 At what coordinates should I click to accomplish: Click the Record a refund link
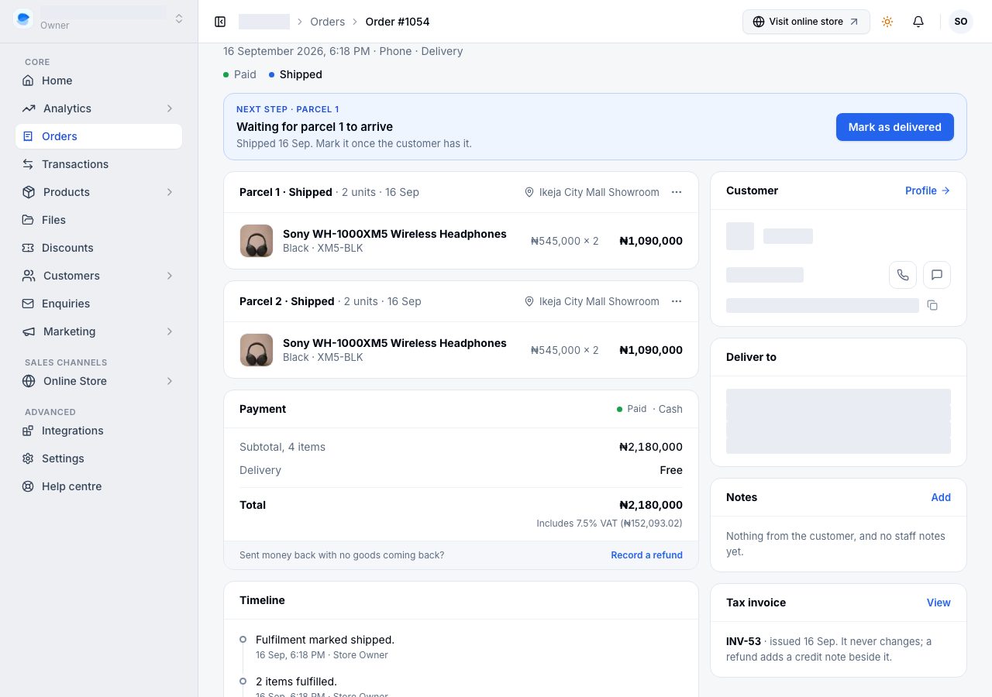[x=646, y=555]
